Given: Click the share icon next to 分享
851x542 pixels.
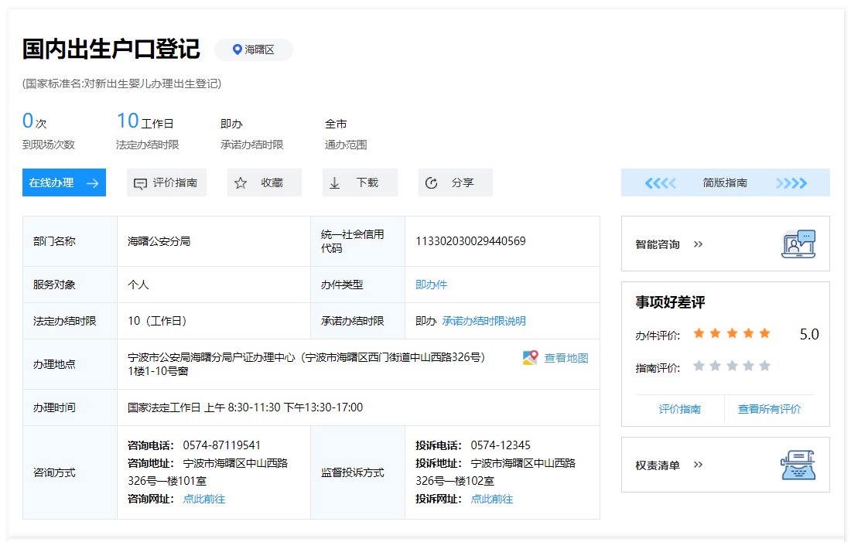Looking at the screenshot, I should click(432, 183).
